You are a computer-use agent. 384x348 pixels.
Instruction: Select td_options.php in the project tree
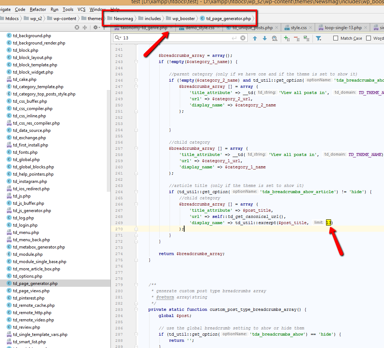(27, 276)
